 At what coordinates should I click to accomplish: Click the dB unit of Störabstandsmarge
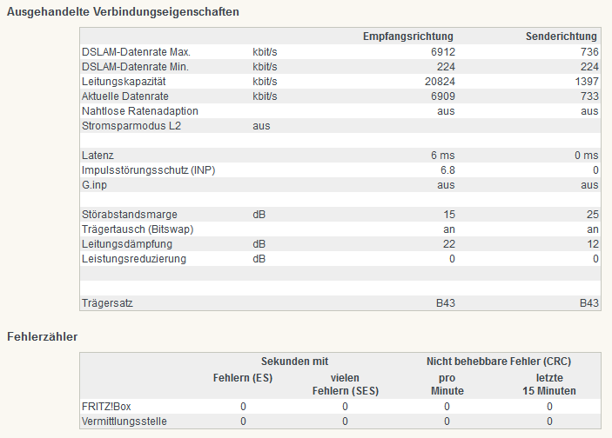click(x=259, y=215)
